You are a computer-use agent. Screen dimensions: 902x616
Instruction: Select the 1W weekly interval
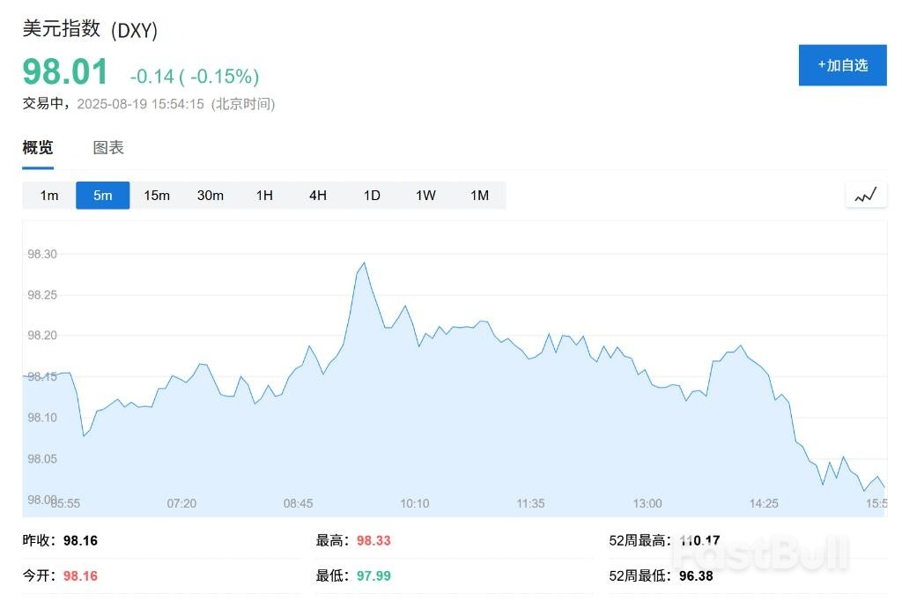[425, 195]
